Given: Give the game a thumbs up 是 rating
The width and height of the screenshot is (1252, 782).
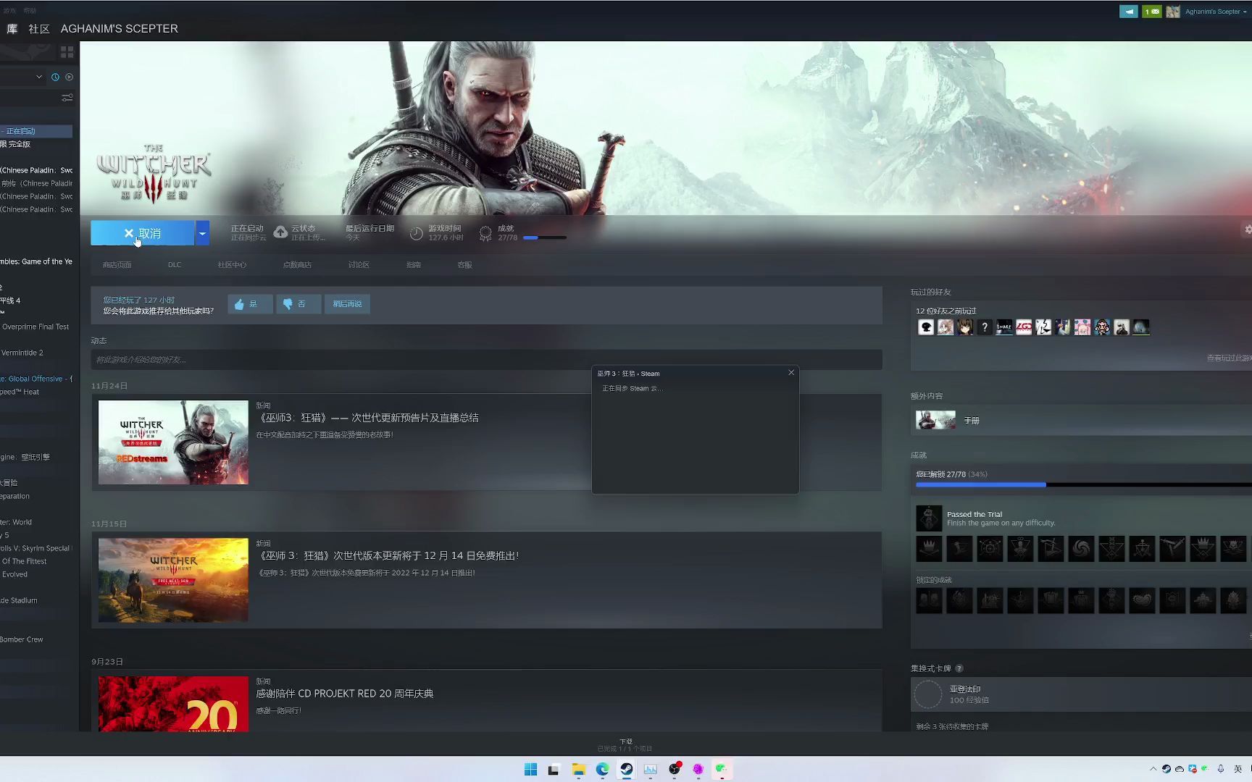Looking at the screenshot, I should 250,303.
